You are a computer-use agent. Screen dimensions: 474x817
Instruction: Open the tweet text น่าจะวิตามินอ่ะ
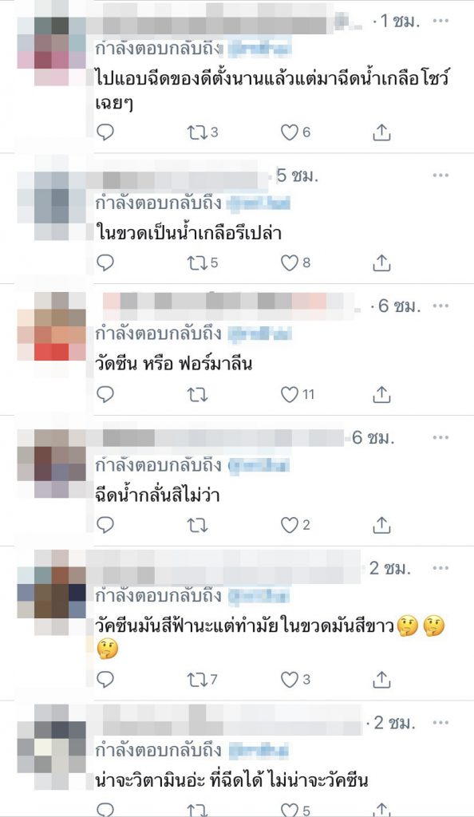231,780
